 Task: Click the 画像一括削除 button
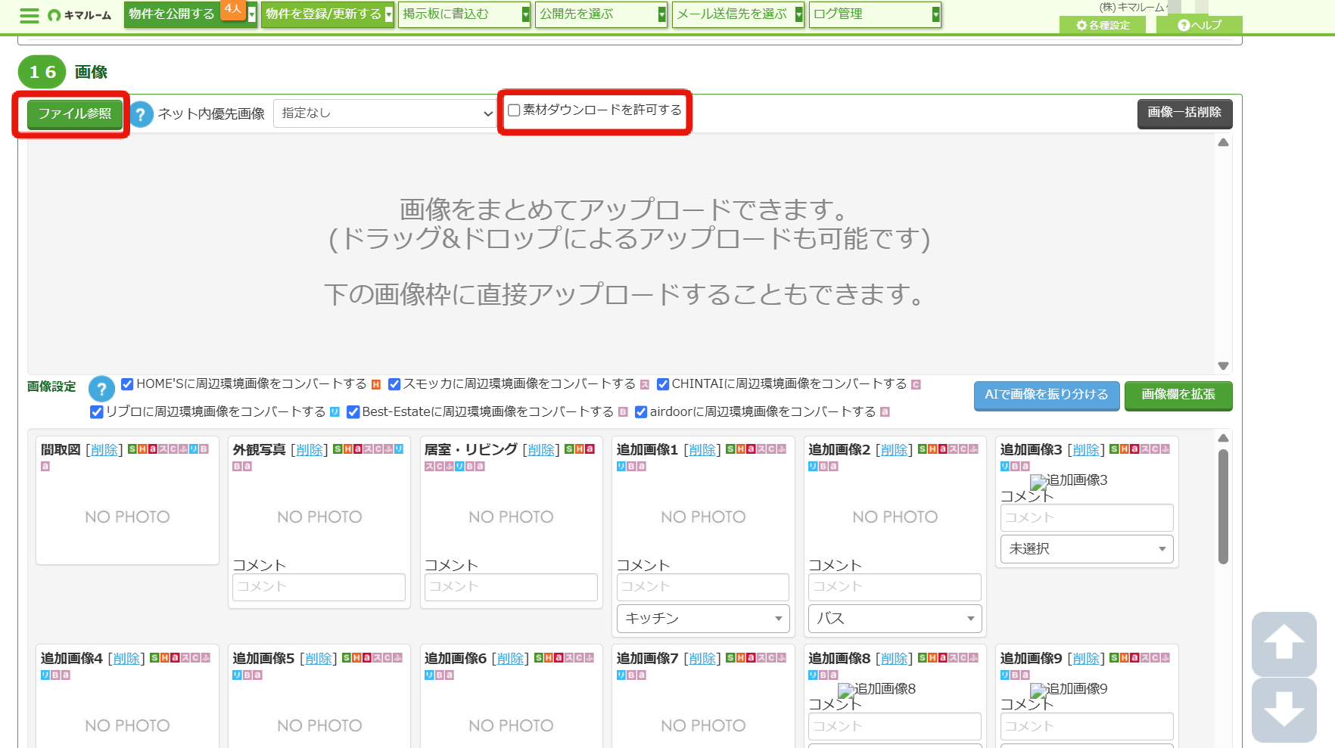1184,113
